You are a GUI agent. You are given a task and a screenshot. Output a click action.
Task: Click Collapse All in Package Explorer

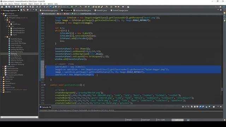[x=22, y=10]
